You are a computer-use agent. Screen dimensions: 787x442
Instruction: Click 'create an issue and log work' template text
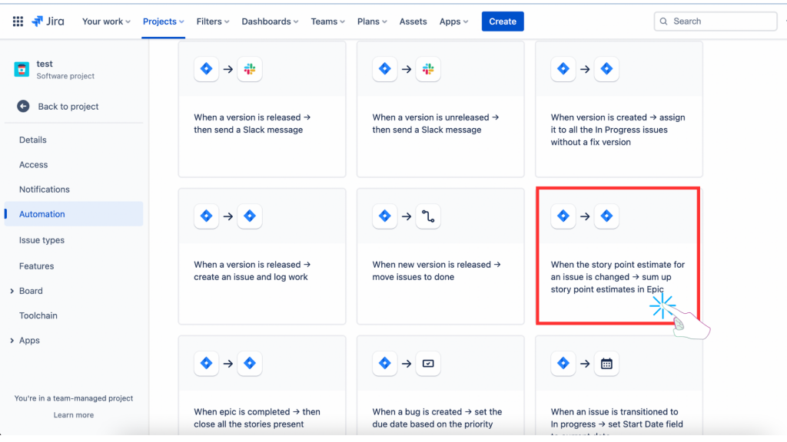pyautogui.click(x=251, y=277)
